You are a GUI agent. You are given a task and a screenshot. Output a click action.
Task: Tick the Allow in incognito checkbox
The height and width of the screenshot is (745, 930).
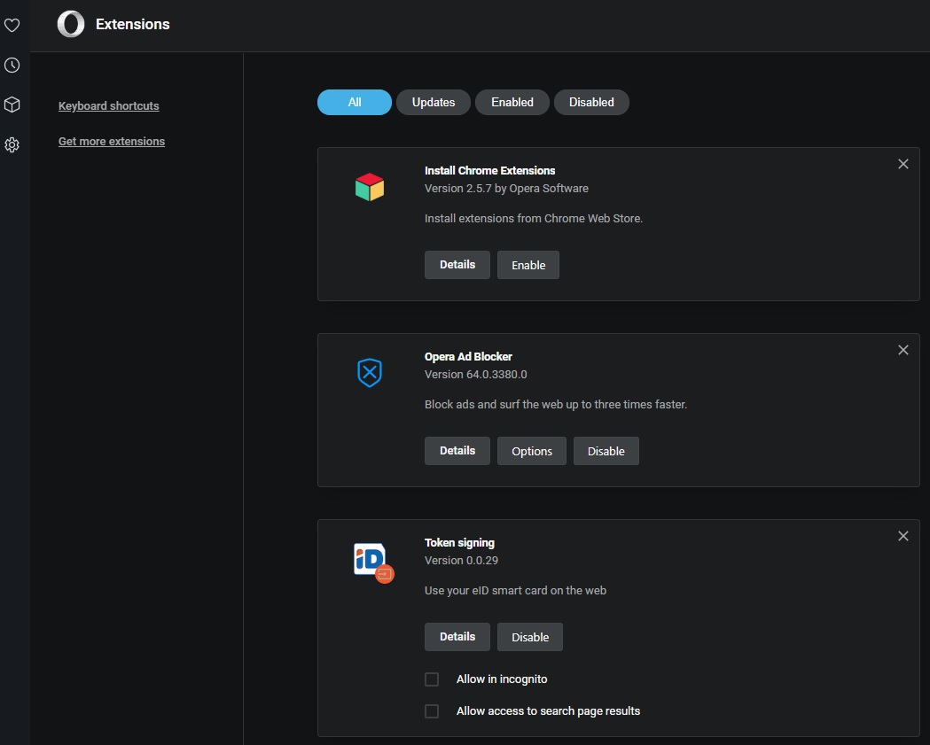(x=432, y=679)
